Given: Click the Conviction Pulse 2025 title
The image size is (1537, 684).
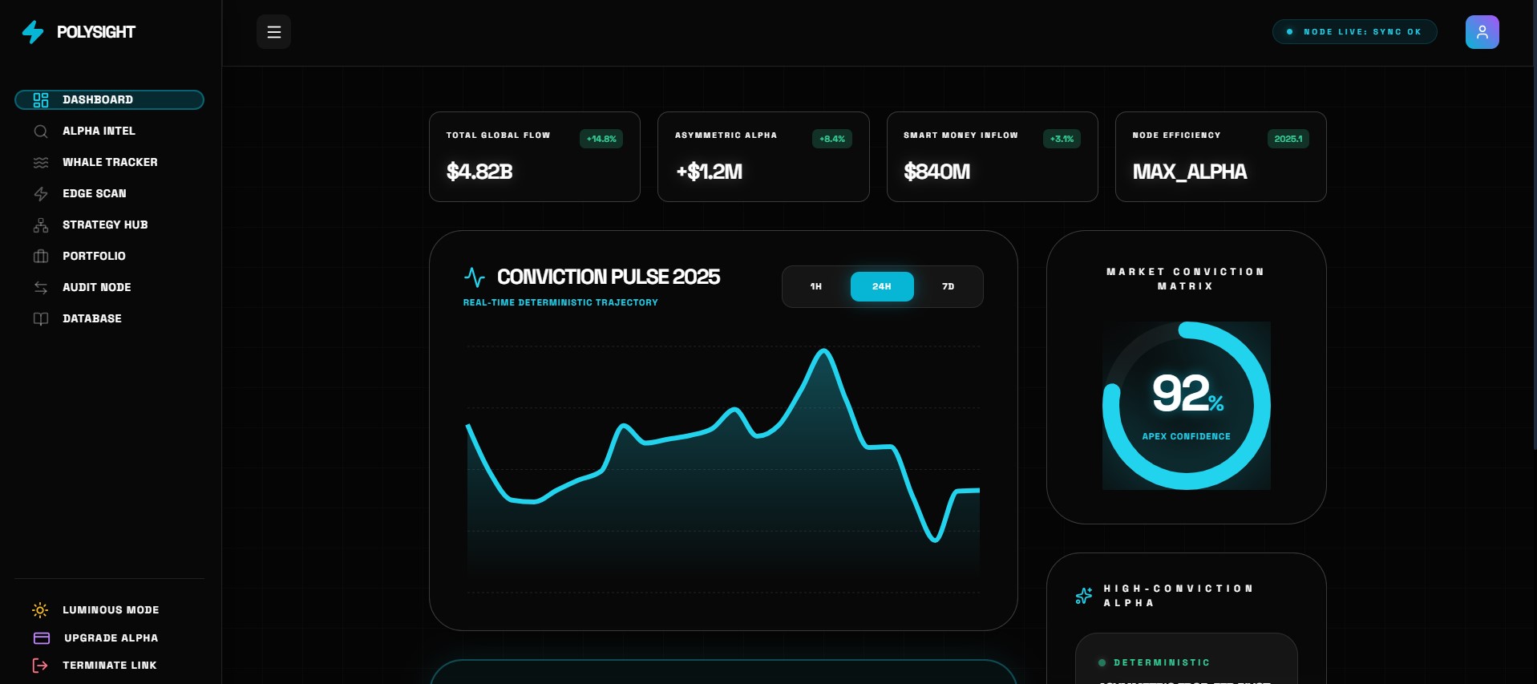Looking at the screenshot, I should point(609,277).
